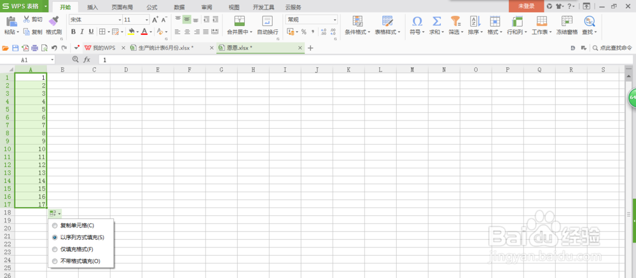This screenshot has height=278, width=636.
Task: Select column header B
Action: click(62, 70)
